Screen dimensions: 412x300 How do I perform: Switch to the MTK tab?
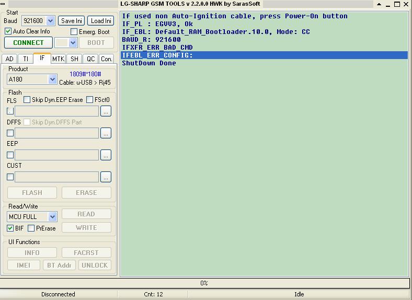point(59,59)
